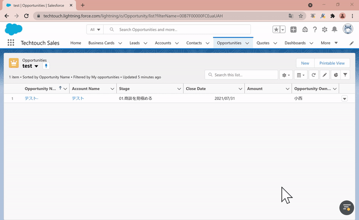Open the テスト account link
The width and height of the screenshot is (359, 220).
coord(78,98)
